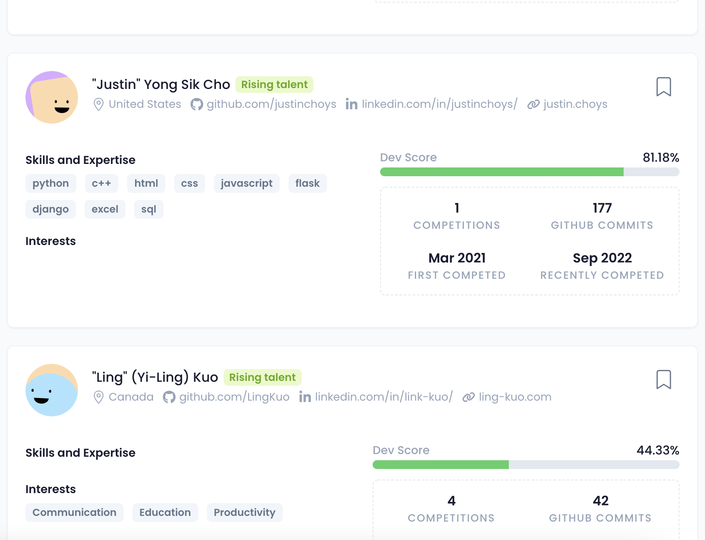
Task: Click the location pin icon next to United States
Action: pos(99,104)
